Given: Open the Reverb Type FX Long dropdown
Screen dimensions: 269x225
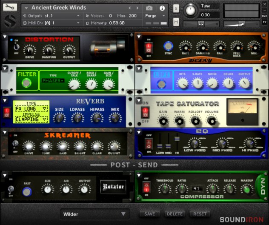Looking at the screenshot, I should pos(31,108).
